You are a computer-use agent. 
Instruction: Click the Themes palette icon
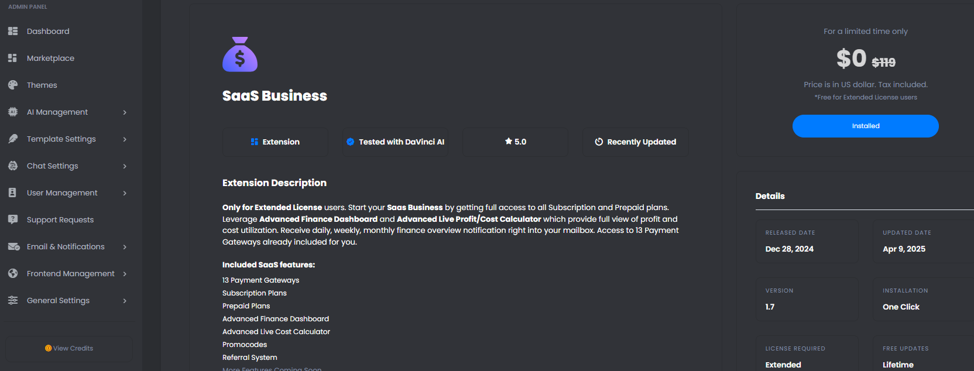13,85
